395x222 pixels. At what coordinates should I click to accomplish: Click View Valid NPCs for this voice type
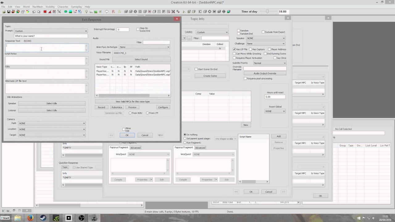(x=132, y=101)
